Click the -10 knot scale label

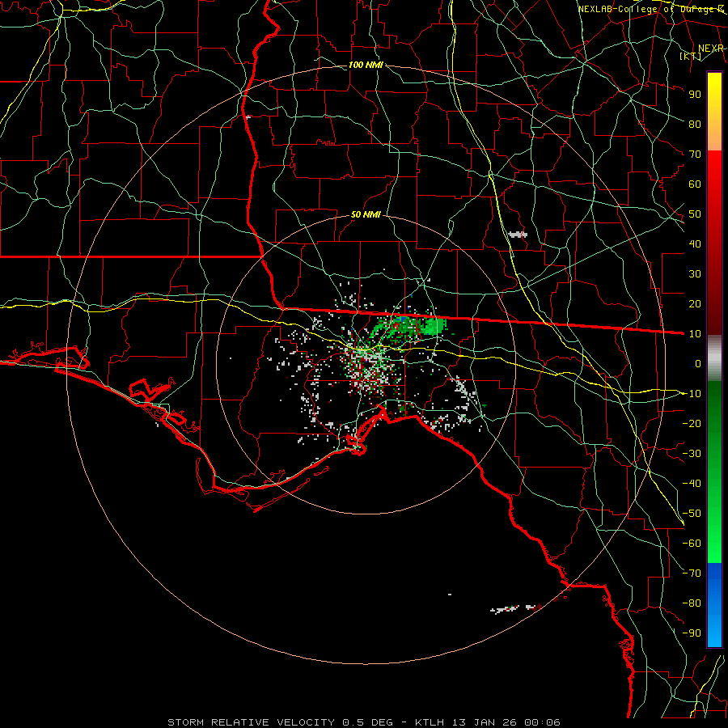pos(692,394)
